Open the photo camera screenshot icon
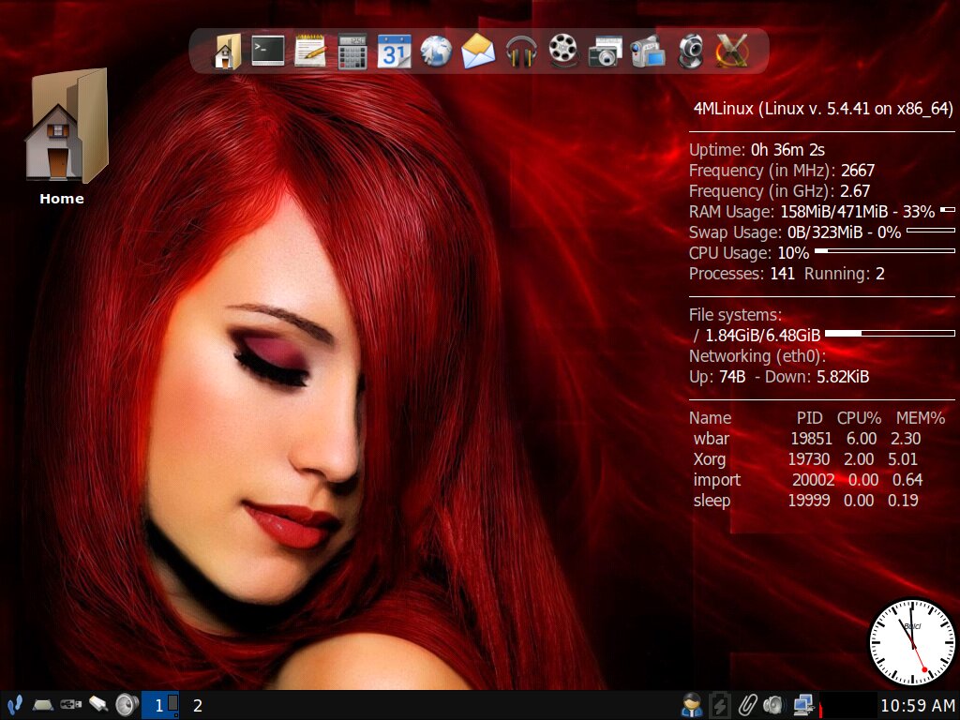 pos(605,52)
